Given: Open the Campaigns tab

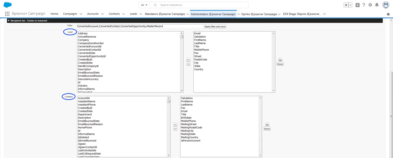Looking at the screenshot, I should 70,14.
